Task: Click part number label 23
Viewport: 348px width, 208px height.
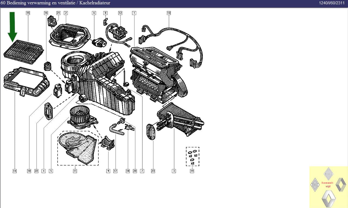Action: point(153,171)
